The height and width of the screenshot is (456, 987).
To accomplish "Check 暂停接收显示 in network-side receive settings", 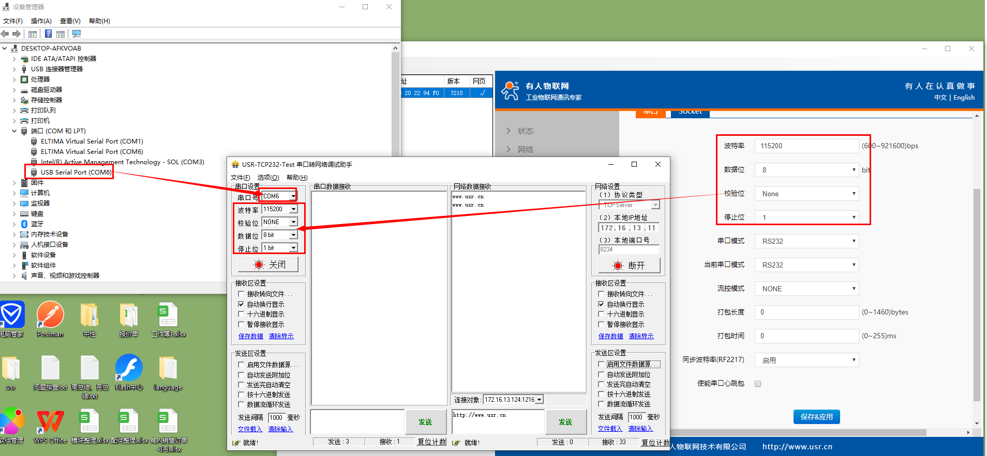I will pyautogui.click(x=601, y=324).
